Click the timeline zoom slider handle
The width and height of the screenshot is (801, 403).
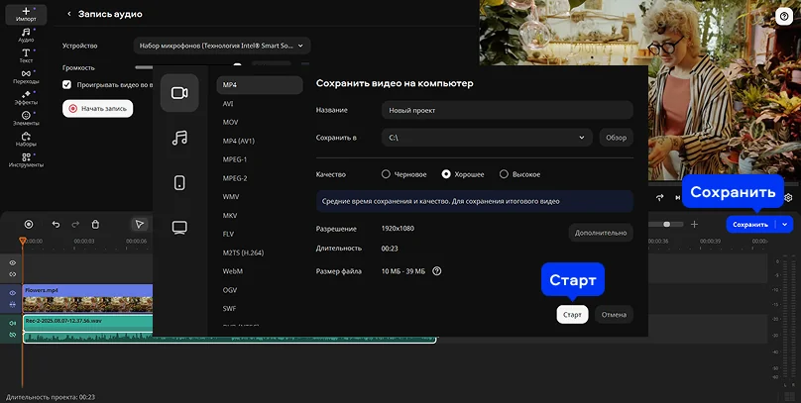[666, 224]
